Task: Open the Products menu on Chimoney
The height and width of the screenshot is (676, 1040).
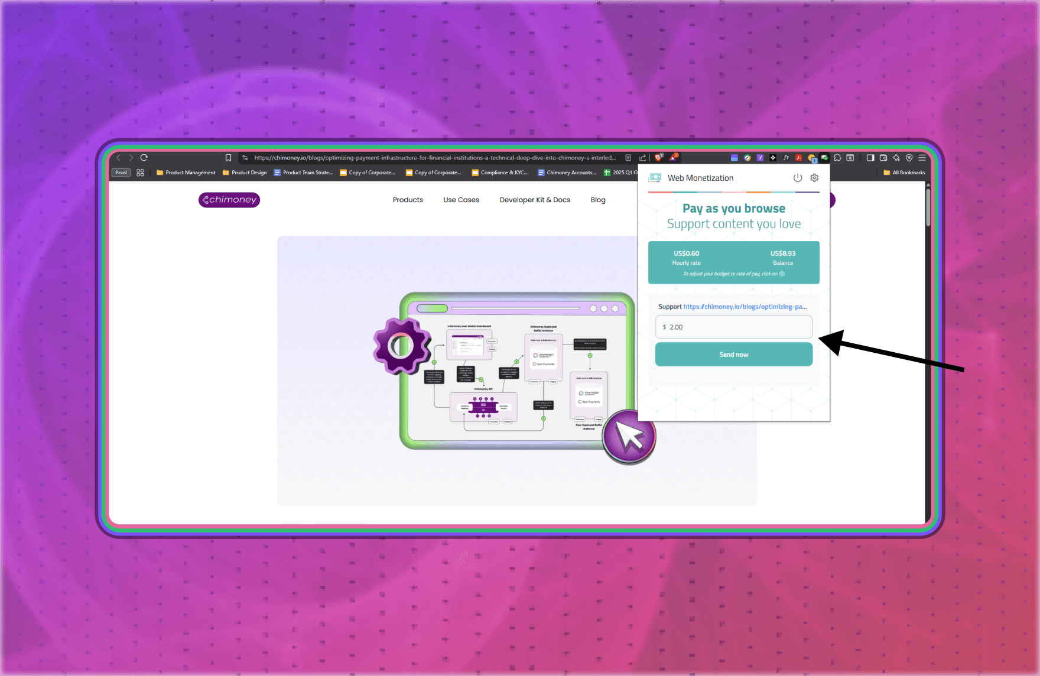Action: click(408, 200)
